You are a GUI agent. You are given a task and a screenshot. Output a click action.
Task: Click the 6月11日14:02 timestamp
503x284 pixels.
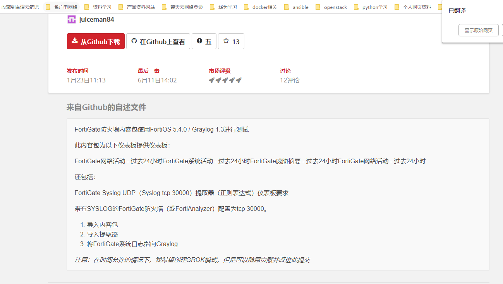(x=157, y=80)
